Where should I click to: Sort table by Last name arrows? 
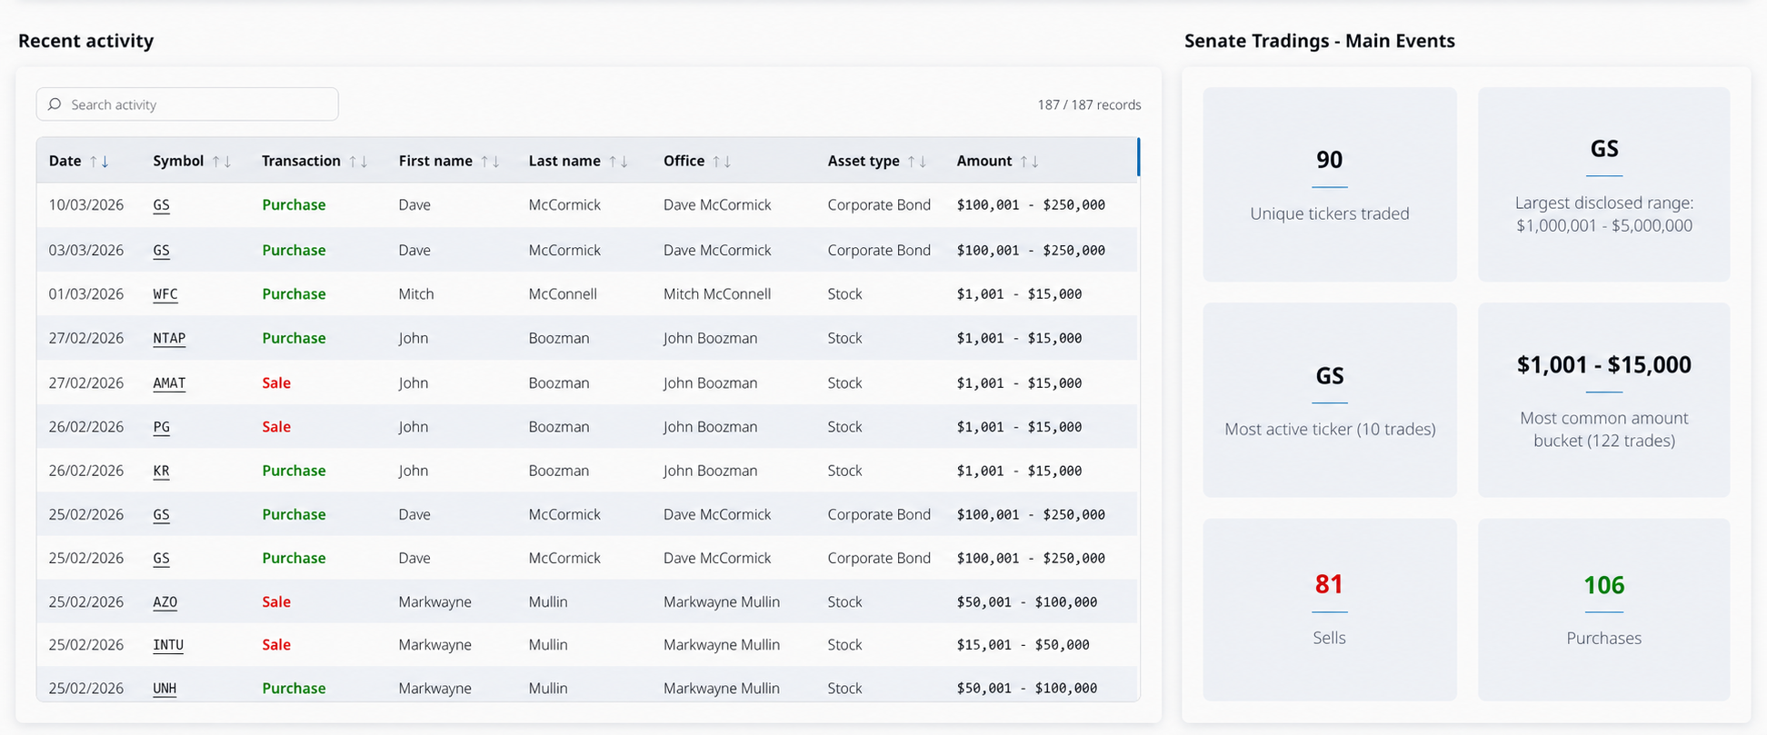coord(619,161)
